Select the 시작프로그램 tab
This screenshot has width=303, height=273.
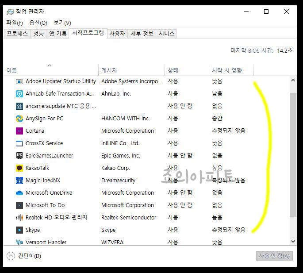click(x=88, y=33)
